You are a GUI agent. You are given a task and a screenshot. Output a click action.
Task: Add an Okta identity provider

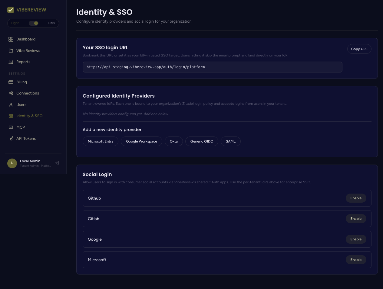pos(174,141)
